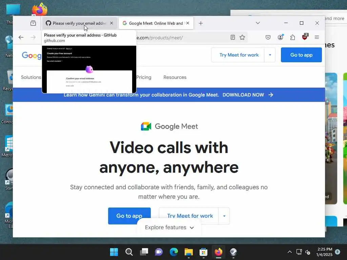Open taskbar Search icon
Viewport: 347px width, 260px height.
point(129,252)
